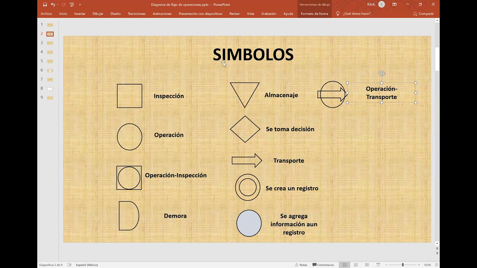Select the Operación circle shape

click(130, 137)
